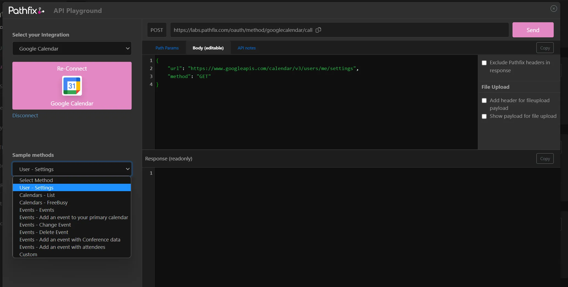Image resolution: width=568 pixels, height=287 pixels.
Task: Select the Custom method option
Action: point(72,254)
